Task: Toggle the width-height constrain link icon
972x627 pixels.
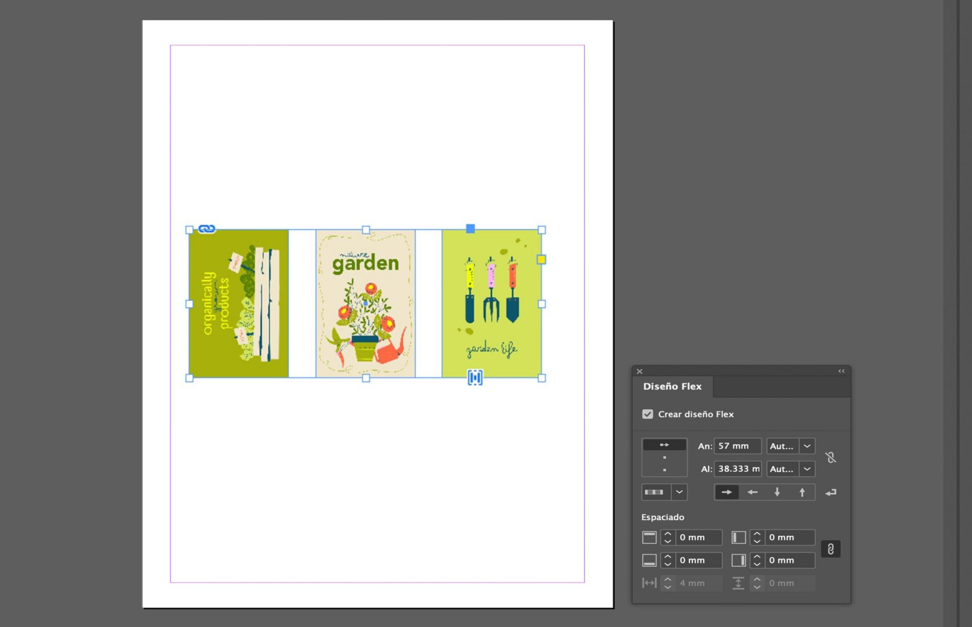Action: pyautogui.click(x=830, y=457)
